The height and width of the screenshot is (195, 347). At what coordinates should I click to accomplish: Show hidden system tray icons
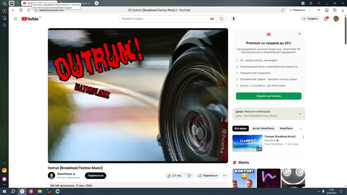click(319, 192)
